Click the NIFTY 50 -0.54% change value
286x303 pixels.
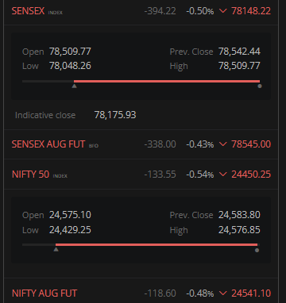pyautogui.click(x=199, y=175)
